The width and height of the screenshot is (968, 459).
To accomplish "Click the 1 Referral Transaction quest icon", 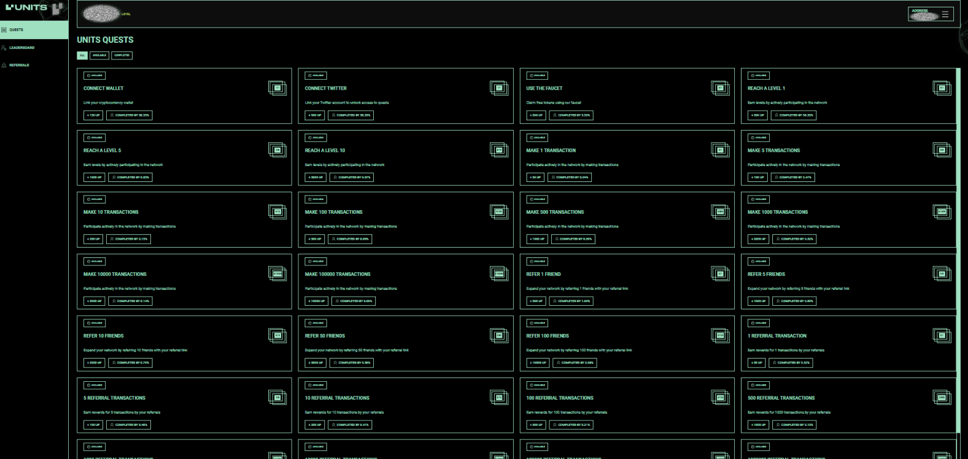I will pos(942,336).
